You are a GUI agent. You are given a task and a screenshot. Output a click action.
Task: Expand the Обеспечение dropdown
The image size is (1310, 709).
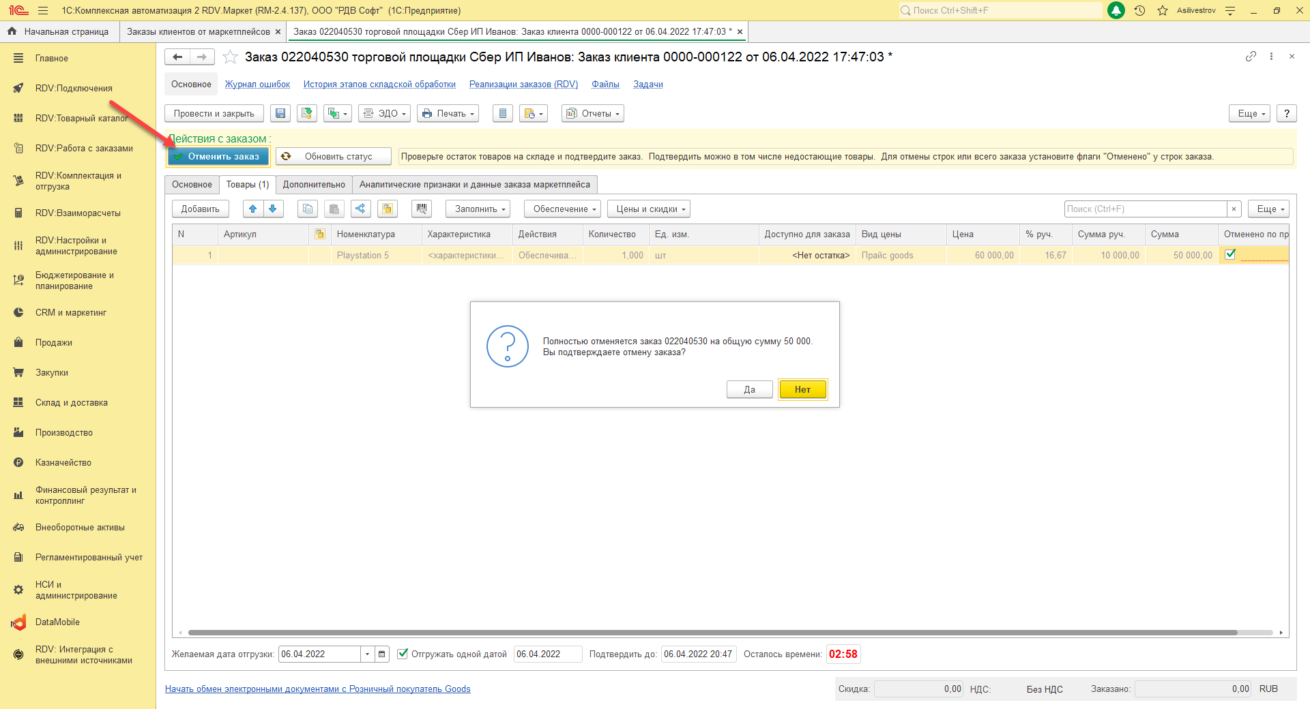pos(562,209)
